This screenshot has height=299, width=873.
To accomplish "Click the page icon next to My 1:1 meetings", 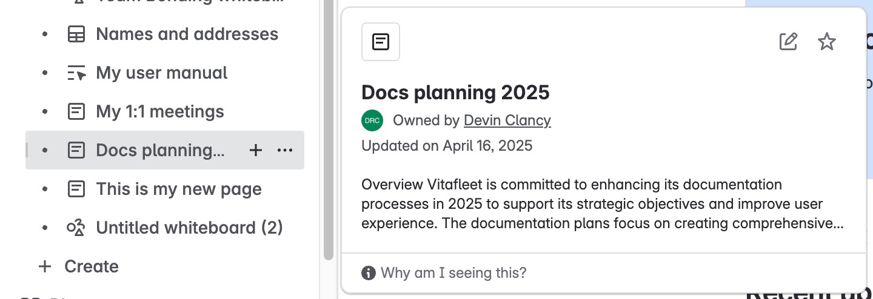I will pyautogui.click(x=76, y=112).
